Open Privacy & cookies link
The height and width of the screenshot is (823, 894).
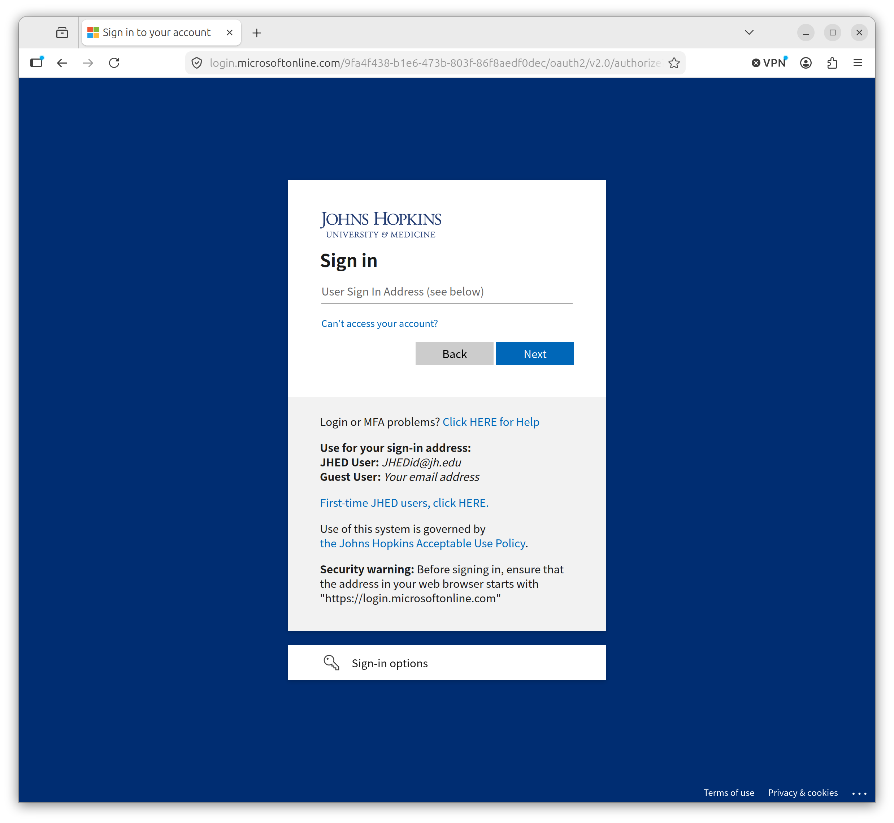point(802,793)
